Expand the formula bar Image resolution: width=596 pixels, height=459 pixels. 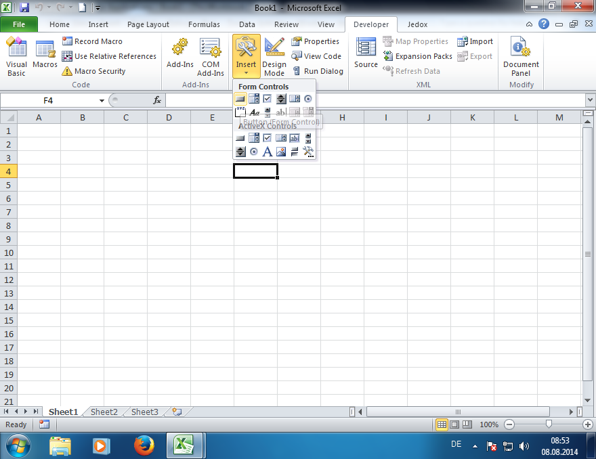coord(589,100)
